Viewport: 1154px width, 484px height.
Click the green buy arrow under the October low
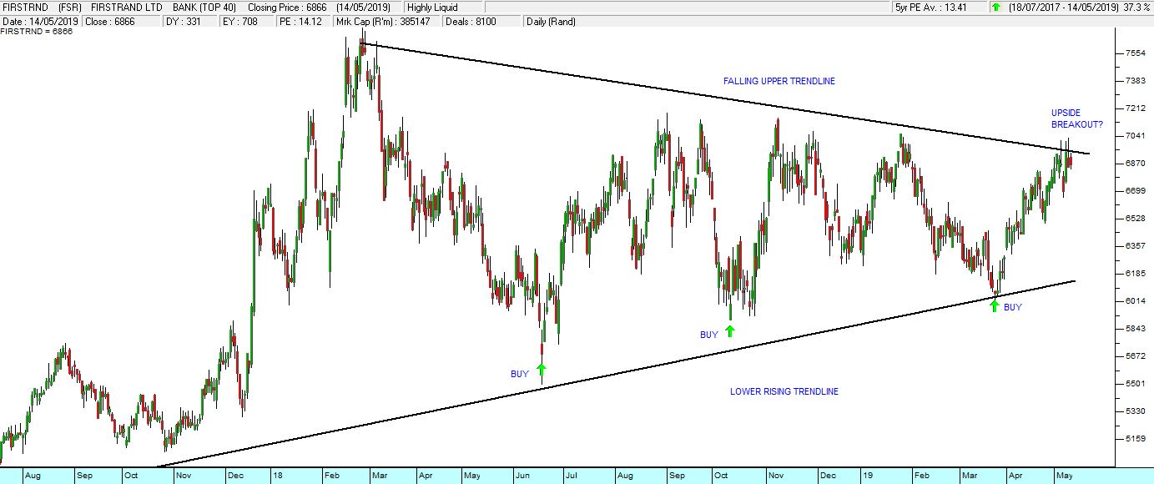(730, 330)
